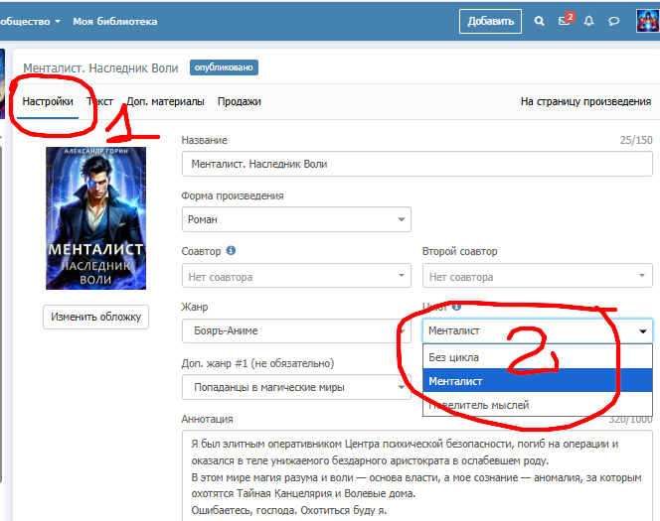Open messages envelope with badge 2
This screenshot has height=521, width=660.
tap(565, 21)
